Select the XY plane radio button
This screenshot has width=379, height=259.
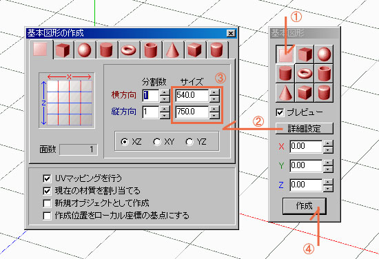coord(157,142)
